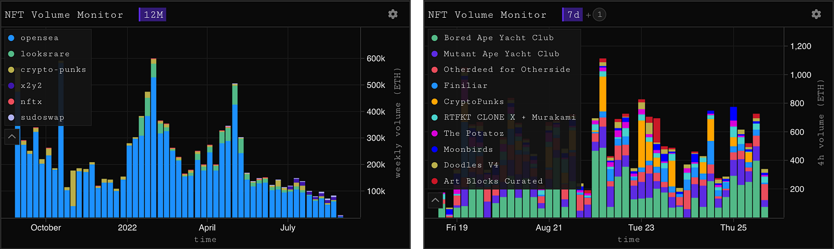This screenshot has height=249, width=834.
Task: Click the 2022 label on the time axis
Action: [128, 228]
